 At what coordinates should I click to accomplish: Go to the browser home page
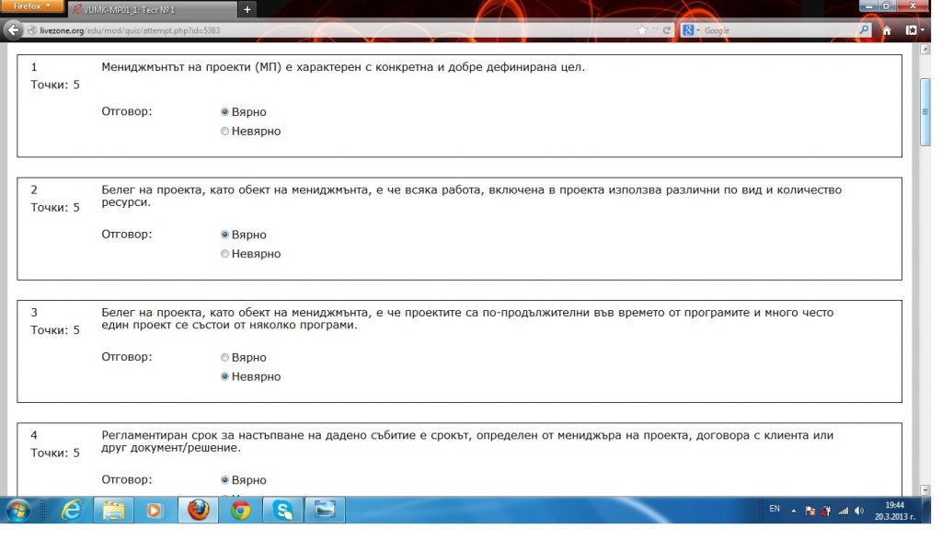click(x=887, y=30)
